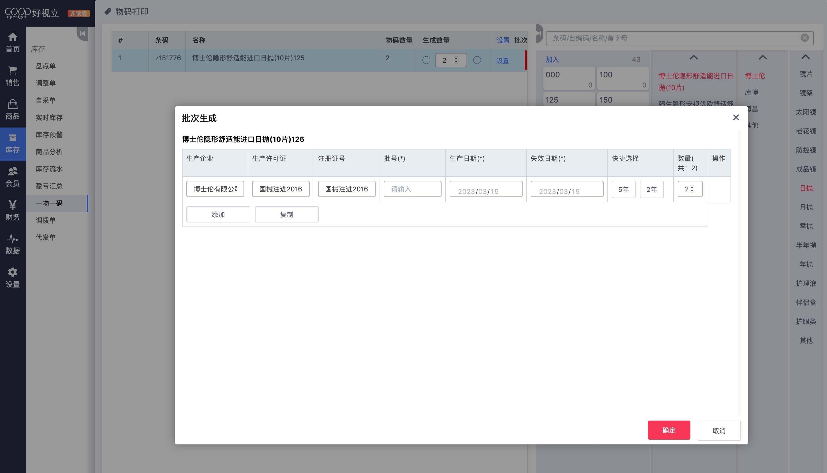Open 盘点单 in inventory menu
Screen dimensions: 827x473
(45, 66)
